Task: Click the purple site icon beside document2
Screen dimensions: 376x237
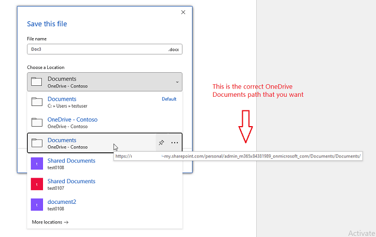Action: coord(37,204)
